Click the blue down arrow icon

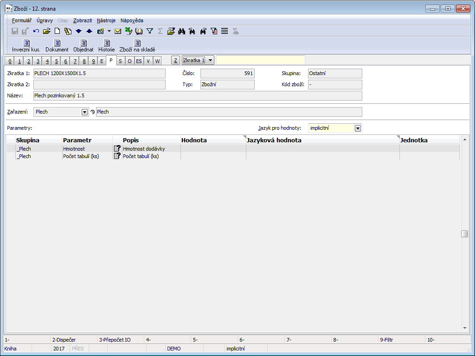pos(78,31)
